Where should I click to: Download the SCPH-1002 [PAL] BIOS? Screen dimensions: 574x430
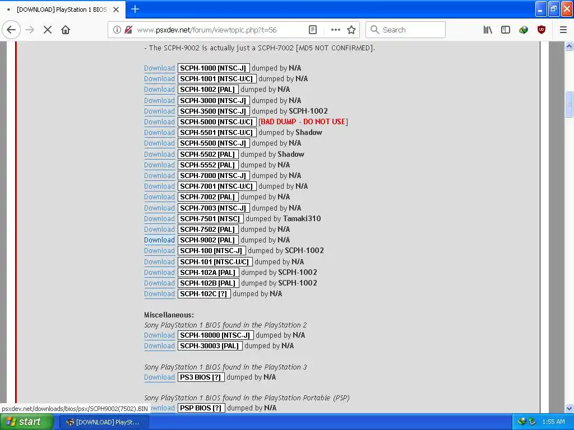pyautogui.click(x=159, y=89)
